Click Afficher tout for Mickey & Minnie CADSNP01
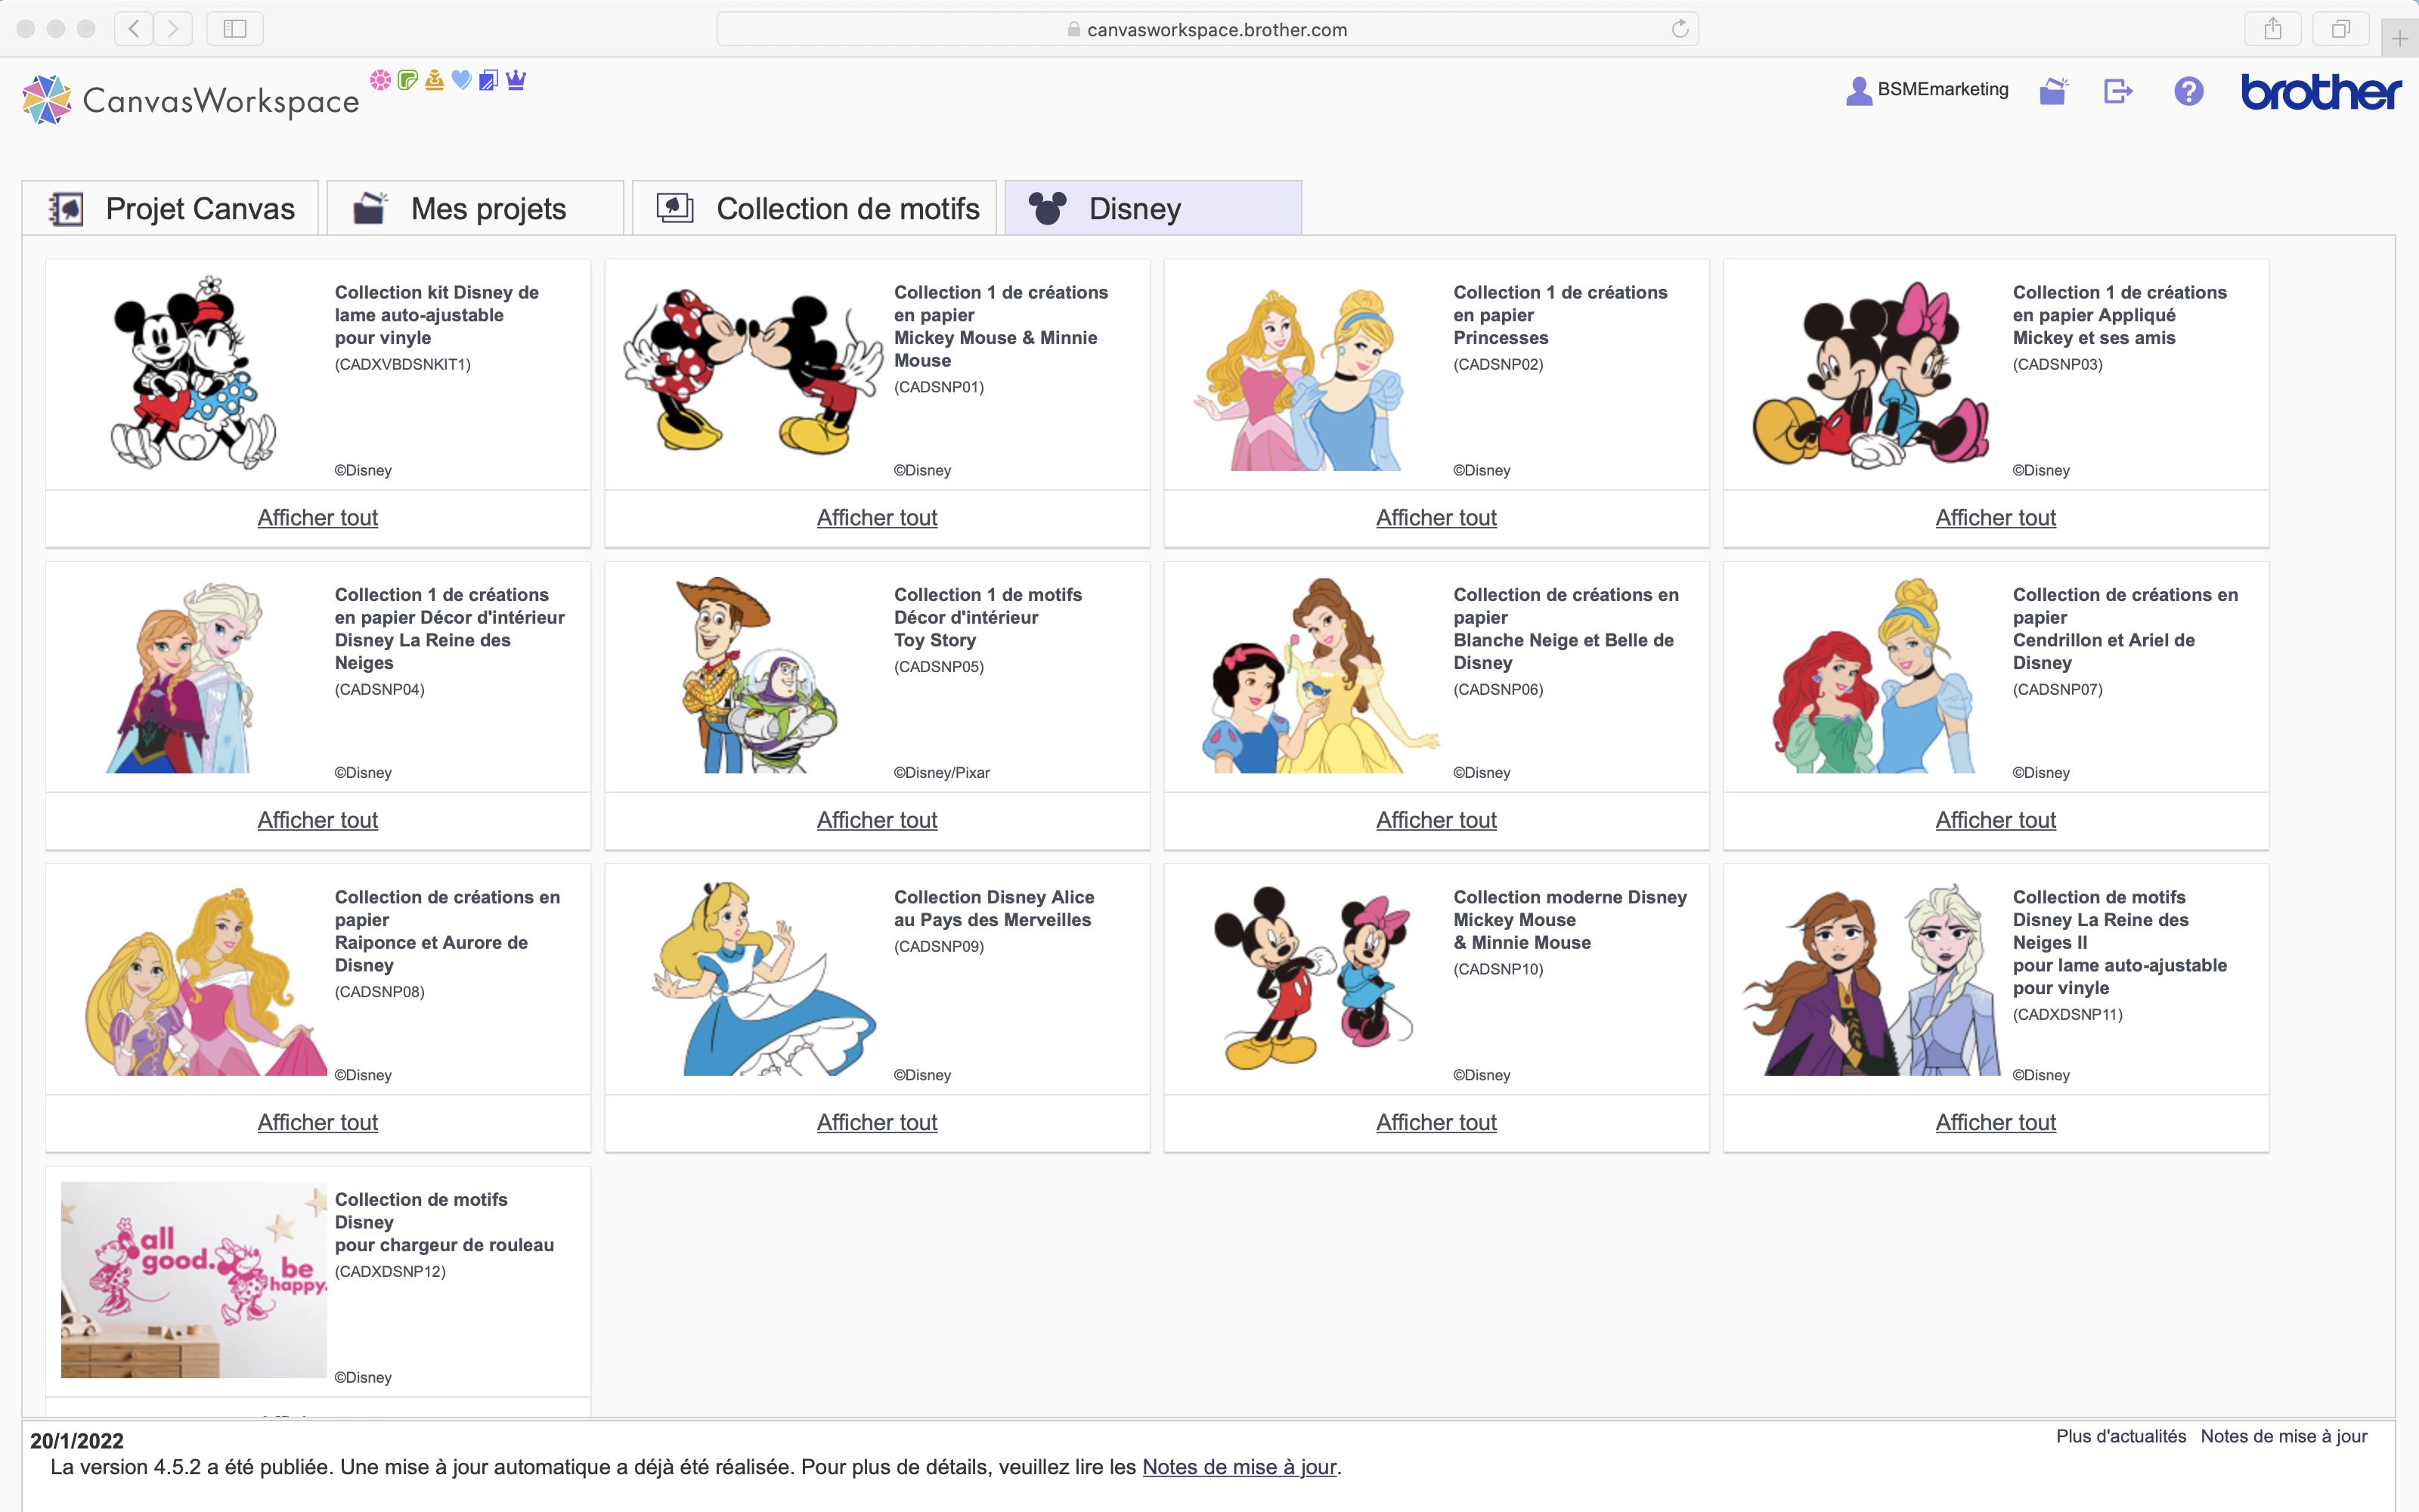Image resolution: width=2419 pixels, height=1512 pixels. 877,518
